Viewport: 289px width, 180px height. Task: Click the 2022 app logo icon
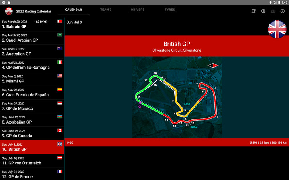click(x=8, y=11)
